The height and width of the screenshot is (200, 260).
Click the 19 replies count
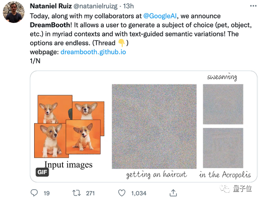[47, 193]
